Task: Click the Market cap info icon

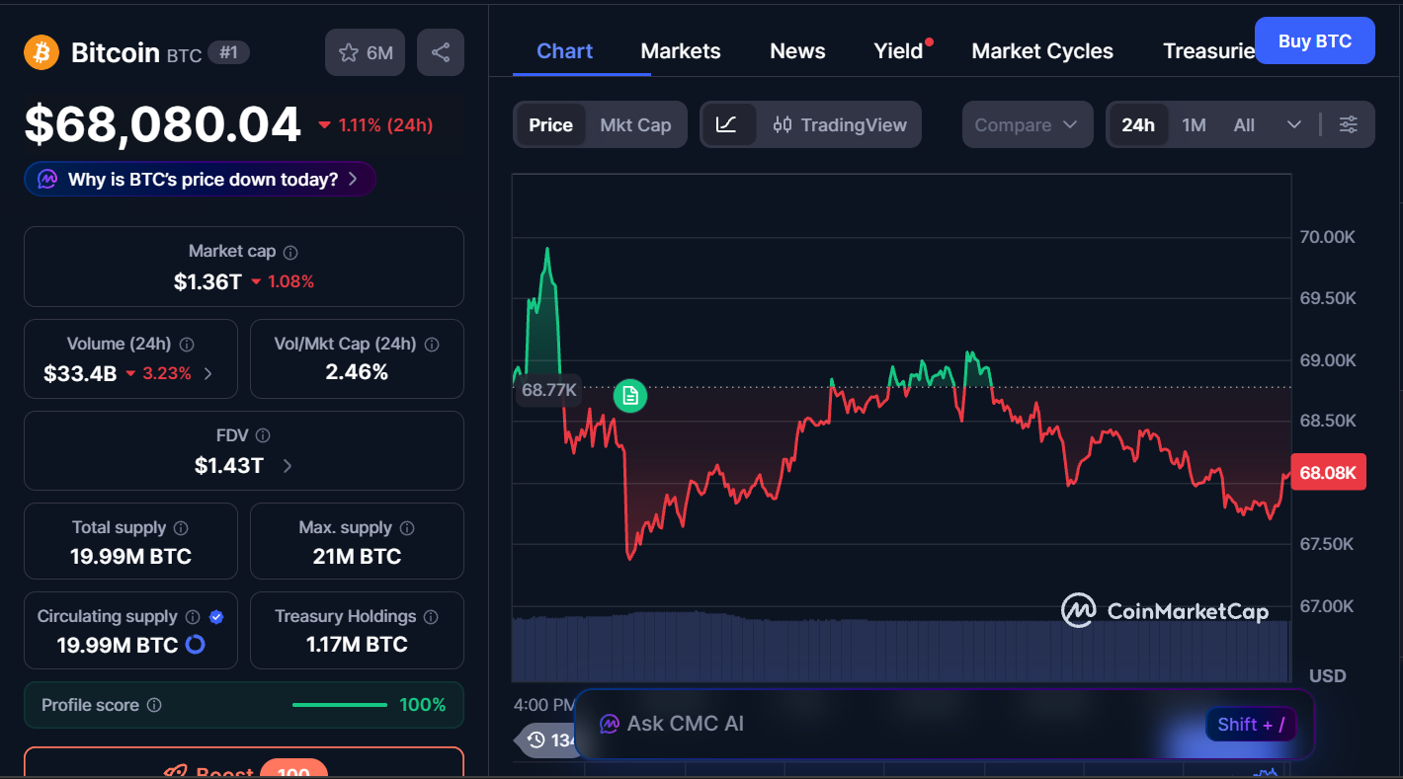Action: pos(290,253)
